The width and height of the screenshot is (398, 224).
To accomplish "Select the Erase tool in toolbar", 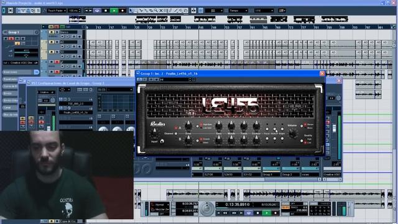I will tap(150, 11).
